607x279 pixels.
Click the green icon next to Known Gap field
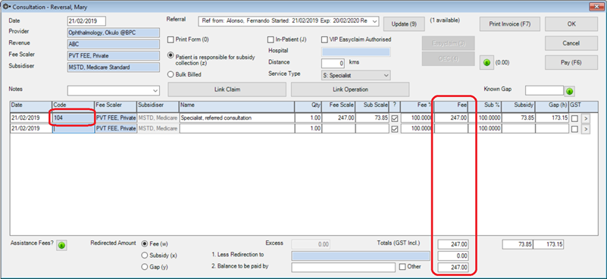pos(569,92)
